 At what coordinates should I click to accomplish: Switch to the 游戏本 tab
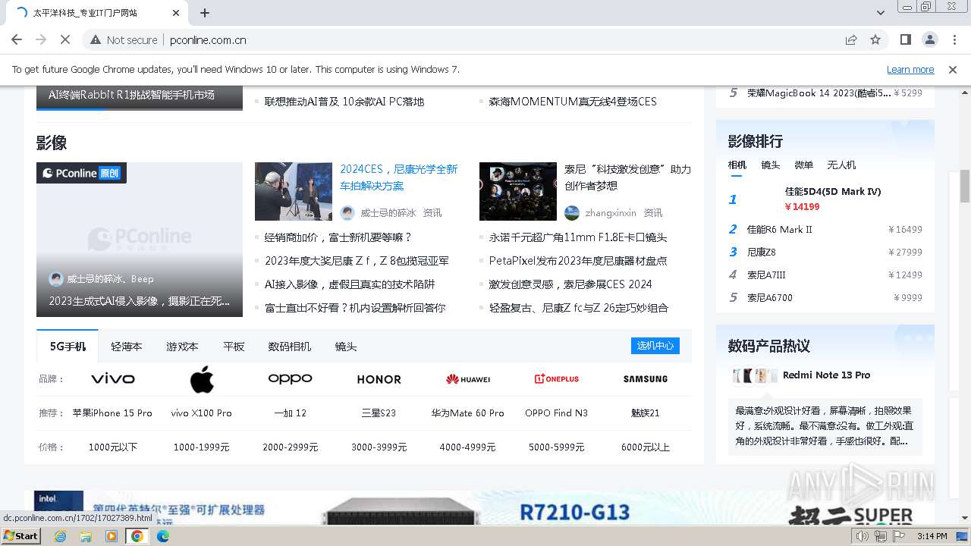point(182,347)
